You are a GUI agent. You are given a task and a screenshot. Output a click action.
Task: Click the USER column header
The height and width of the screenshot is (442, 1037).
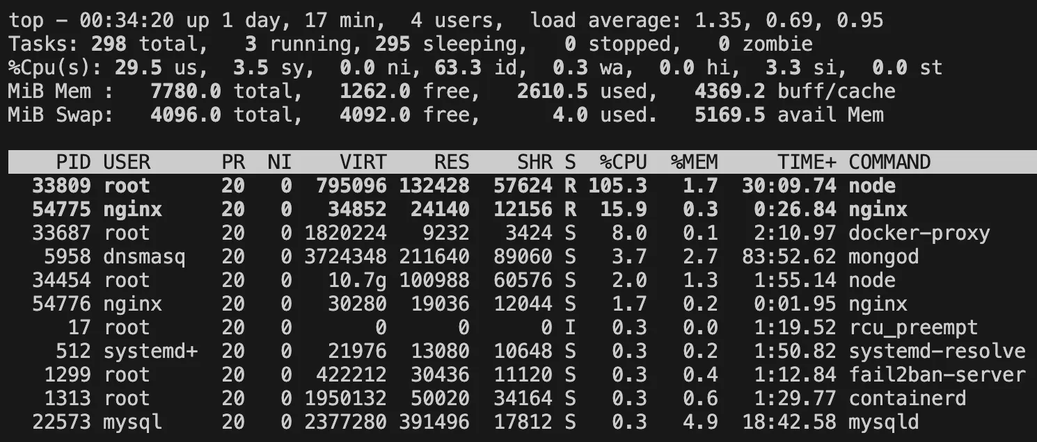tap(127, 163)
